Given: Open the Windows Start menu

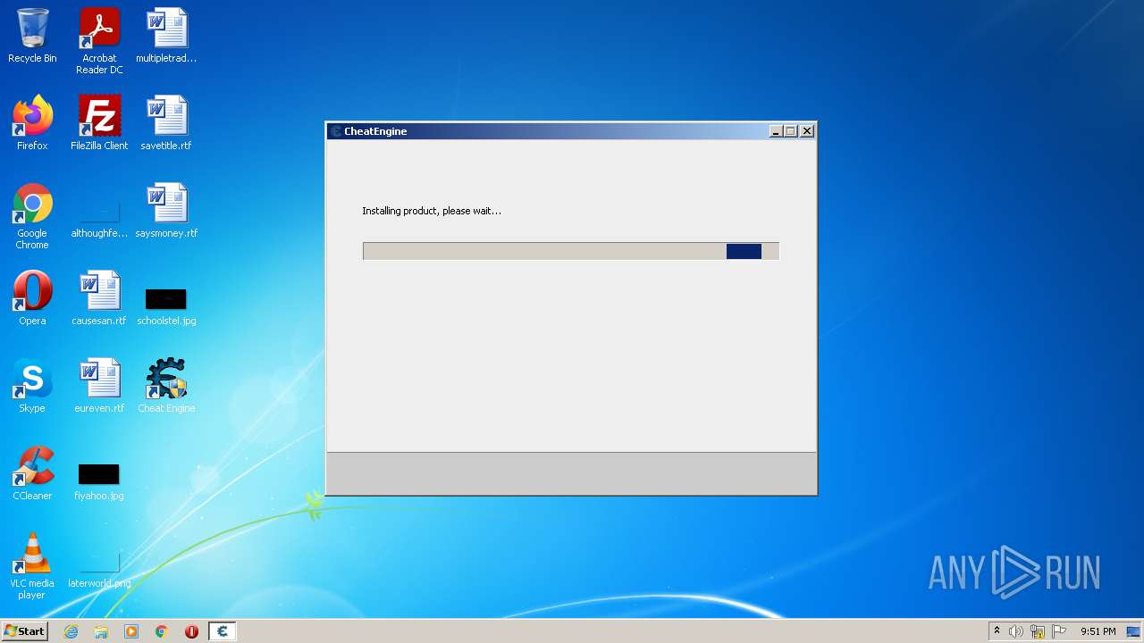Looking at the screenshot, I should point(25,631).
